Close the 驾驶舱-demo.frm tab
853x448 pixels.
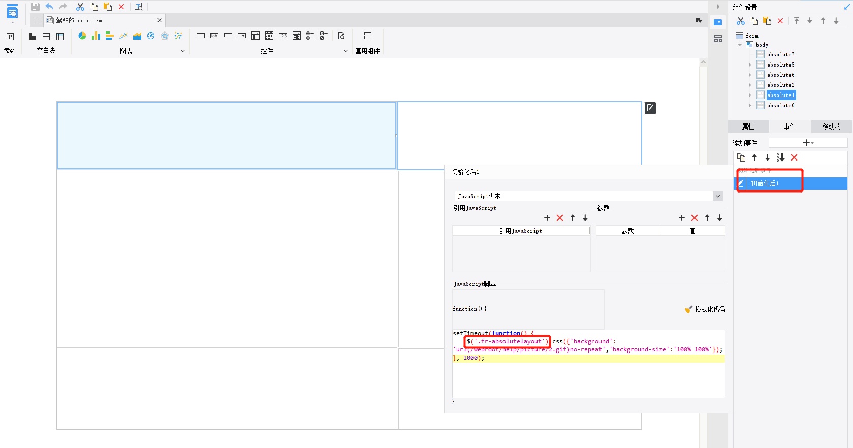(160, 20)
